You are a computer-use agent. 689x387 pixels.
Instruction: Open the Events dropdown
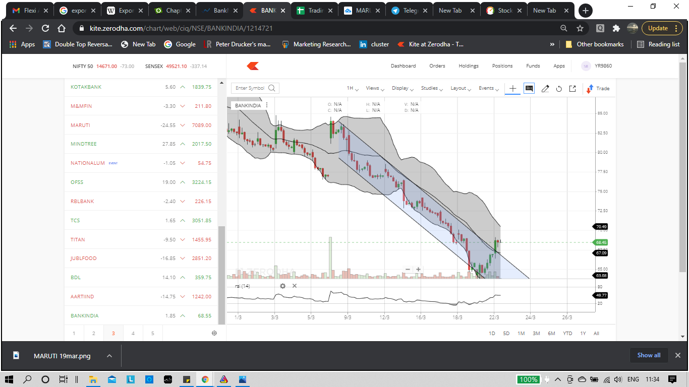point(489,88)
